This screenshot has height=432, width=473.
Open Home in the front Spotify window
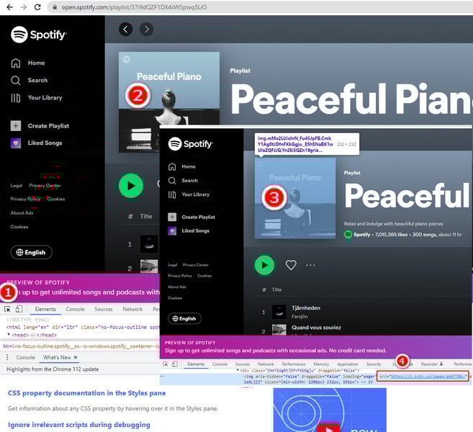(x=182, y=166)
